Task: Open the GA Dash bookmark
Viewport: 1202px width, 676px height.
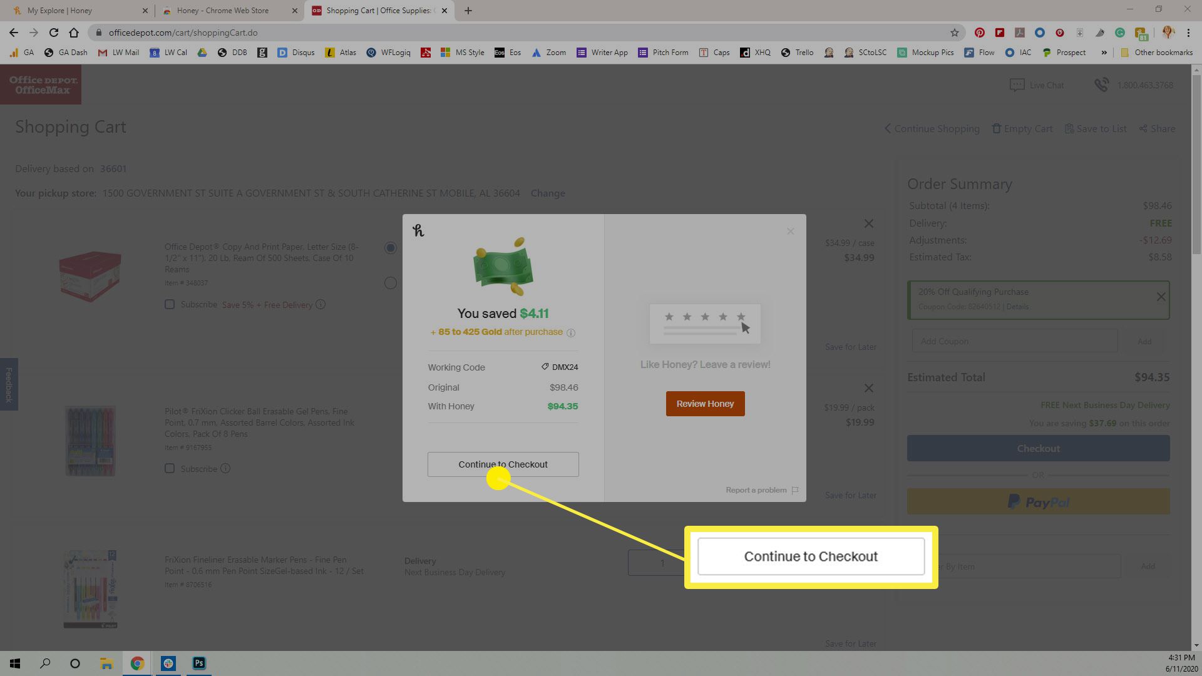Action: [x=66, y=53]
